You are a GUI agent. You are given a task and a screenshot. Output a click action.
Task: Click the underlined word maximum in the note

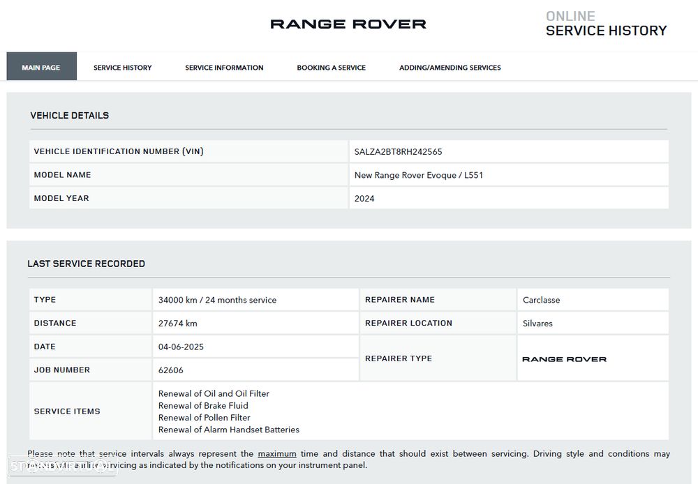(277, 454)
